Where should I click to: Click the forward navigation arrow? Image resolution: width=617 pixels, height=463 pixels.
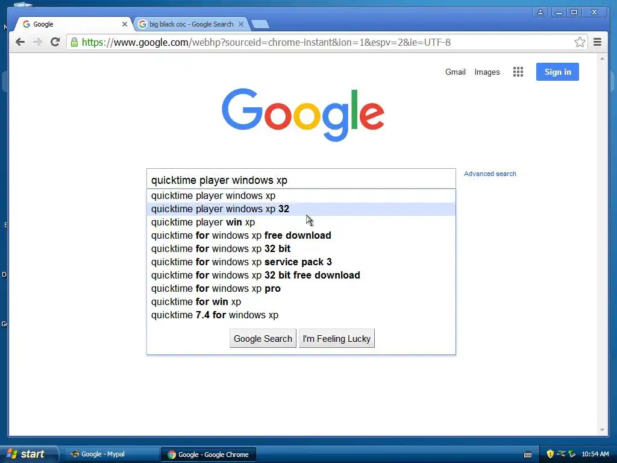point(37,42)
